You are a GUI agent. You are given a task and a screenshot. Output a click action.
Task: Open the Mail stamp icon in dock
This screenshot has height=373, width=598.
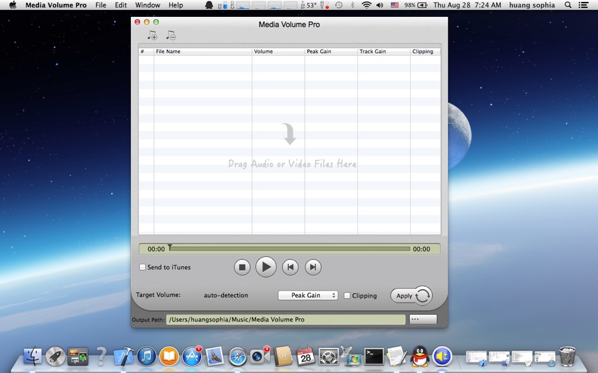pyautogui.click(x=215, y=357)
